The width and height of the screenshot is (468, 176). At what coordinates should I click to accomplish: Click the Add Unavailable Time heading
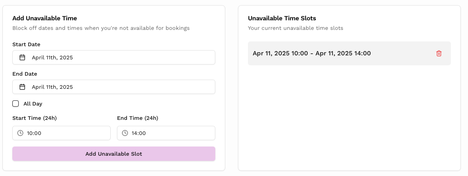[45, 18]
